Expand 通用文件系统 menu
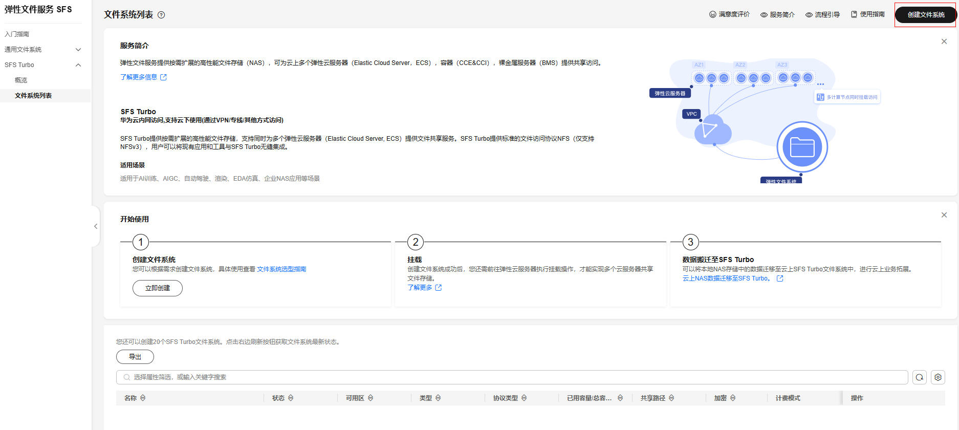This screenshot has height=430, width=959. click(43, 50)
